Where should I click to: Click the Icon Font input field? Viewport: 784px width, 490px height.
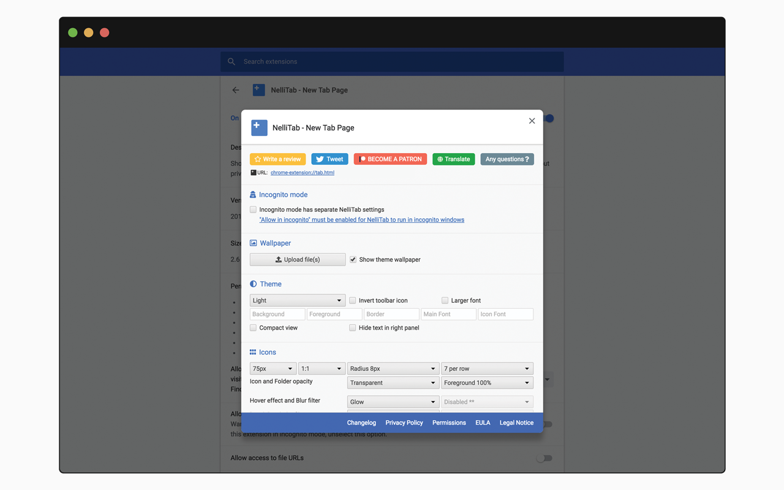click(505, 314)
